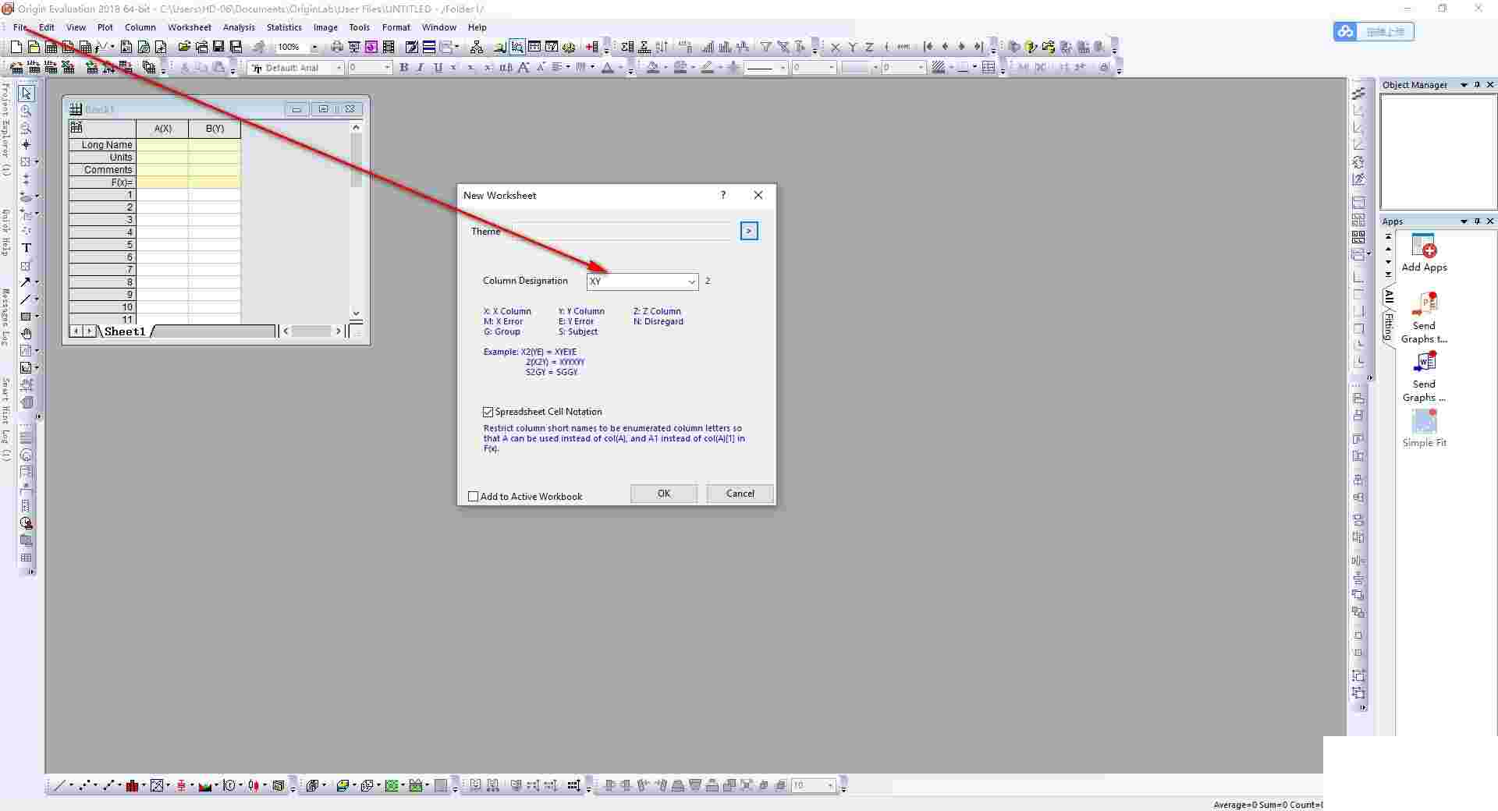1498x811 pixels.
Task: Expand the Theme flyout button
Action: click(749, 231)
